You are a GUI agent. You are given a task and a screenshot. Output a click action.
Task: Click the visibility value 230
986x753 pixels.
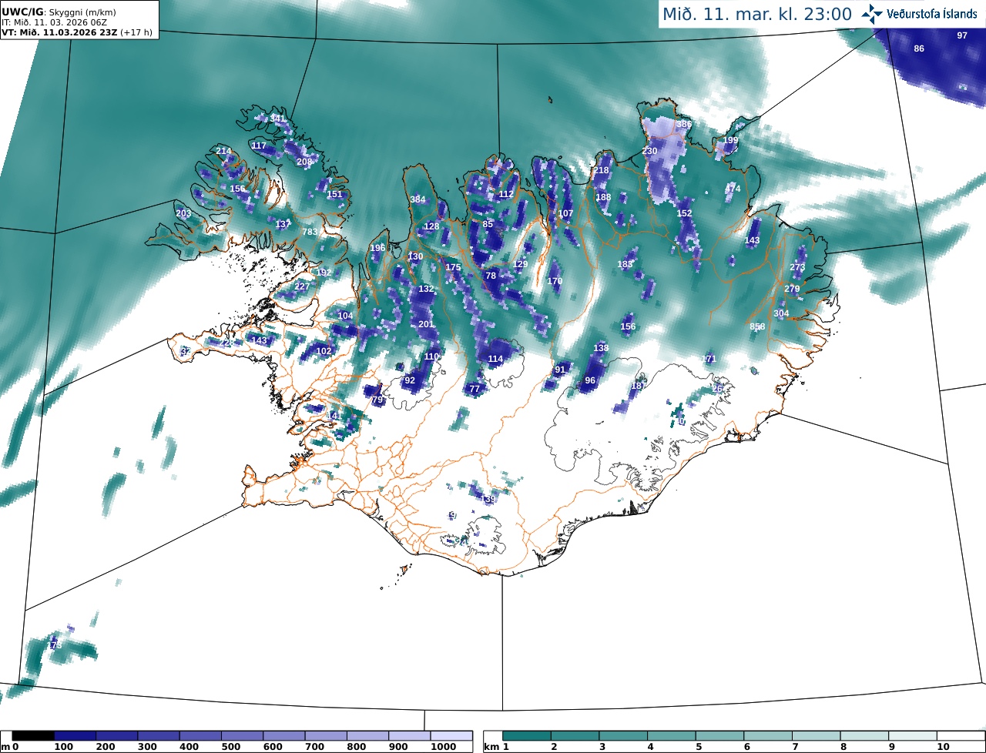click(650, 151)
